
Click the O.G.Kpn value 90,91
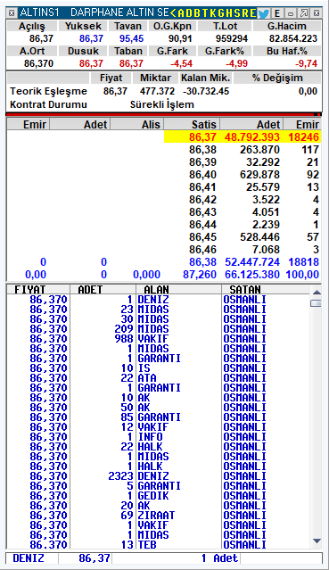pos(180,38)
